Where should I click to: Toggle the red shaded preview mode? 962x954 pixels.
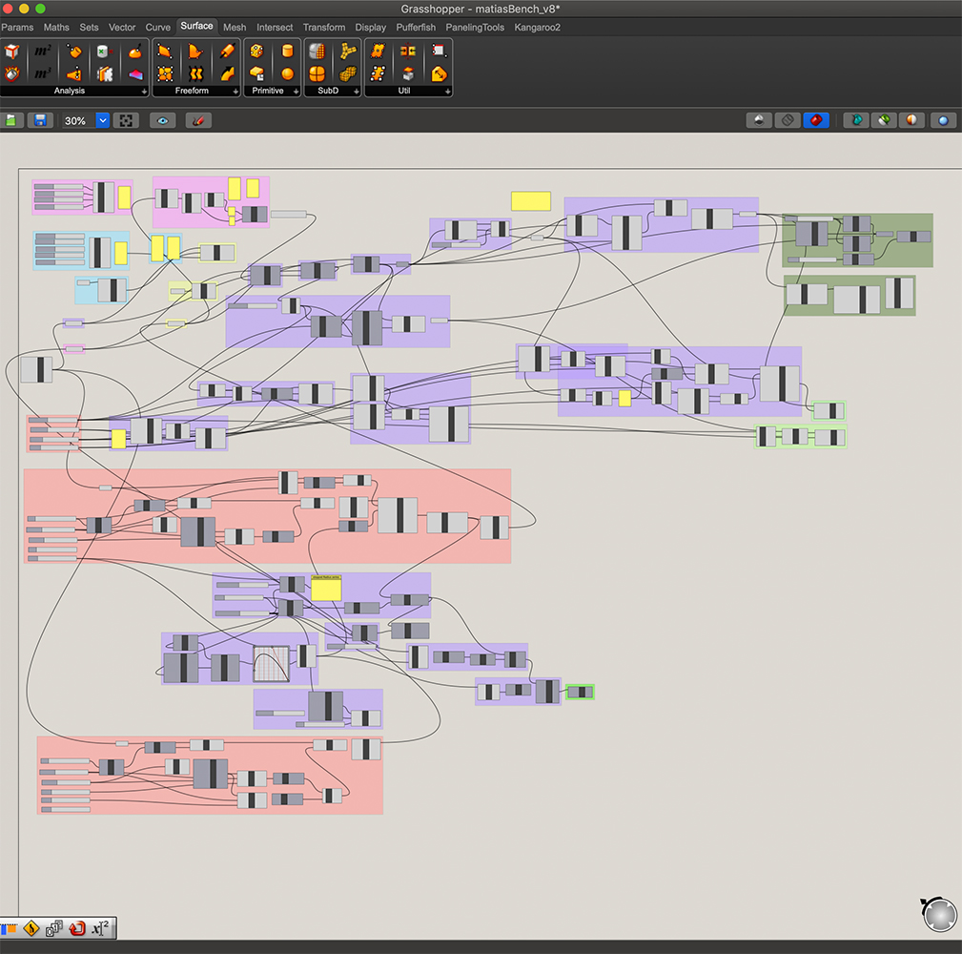[815, 121]
